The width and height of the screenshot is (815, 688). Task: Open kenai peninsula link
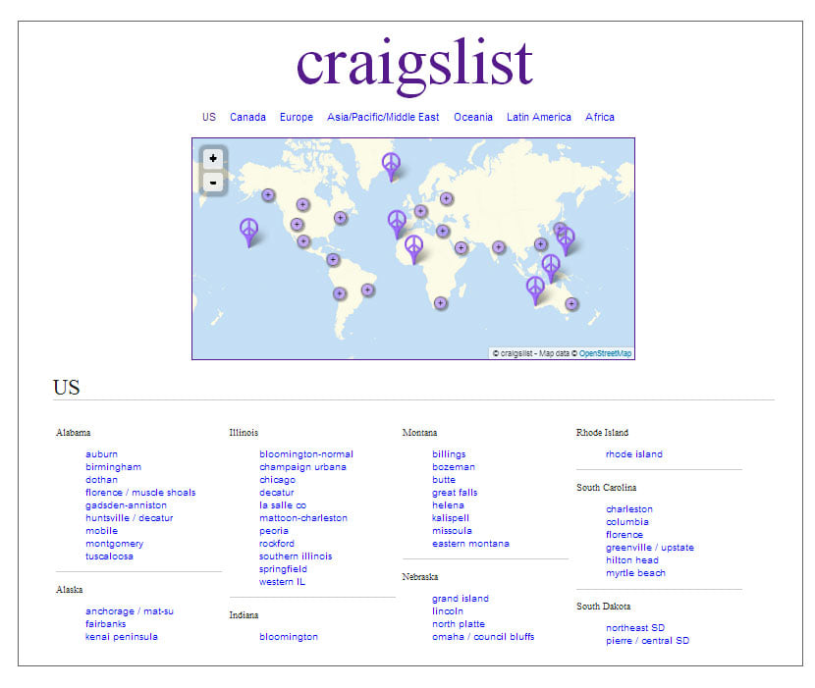pyautogui.click(x=122, y=637)
